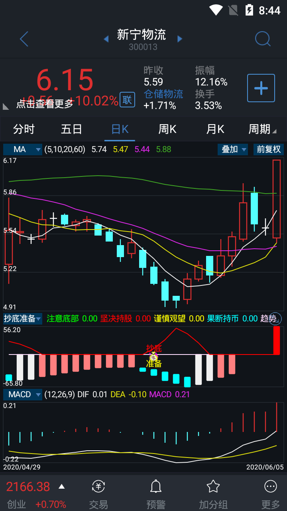Switch to the 分时 tab
Image resolution: width=287 pixels, height=511 pixels.
[x=24, y=129]
